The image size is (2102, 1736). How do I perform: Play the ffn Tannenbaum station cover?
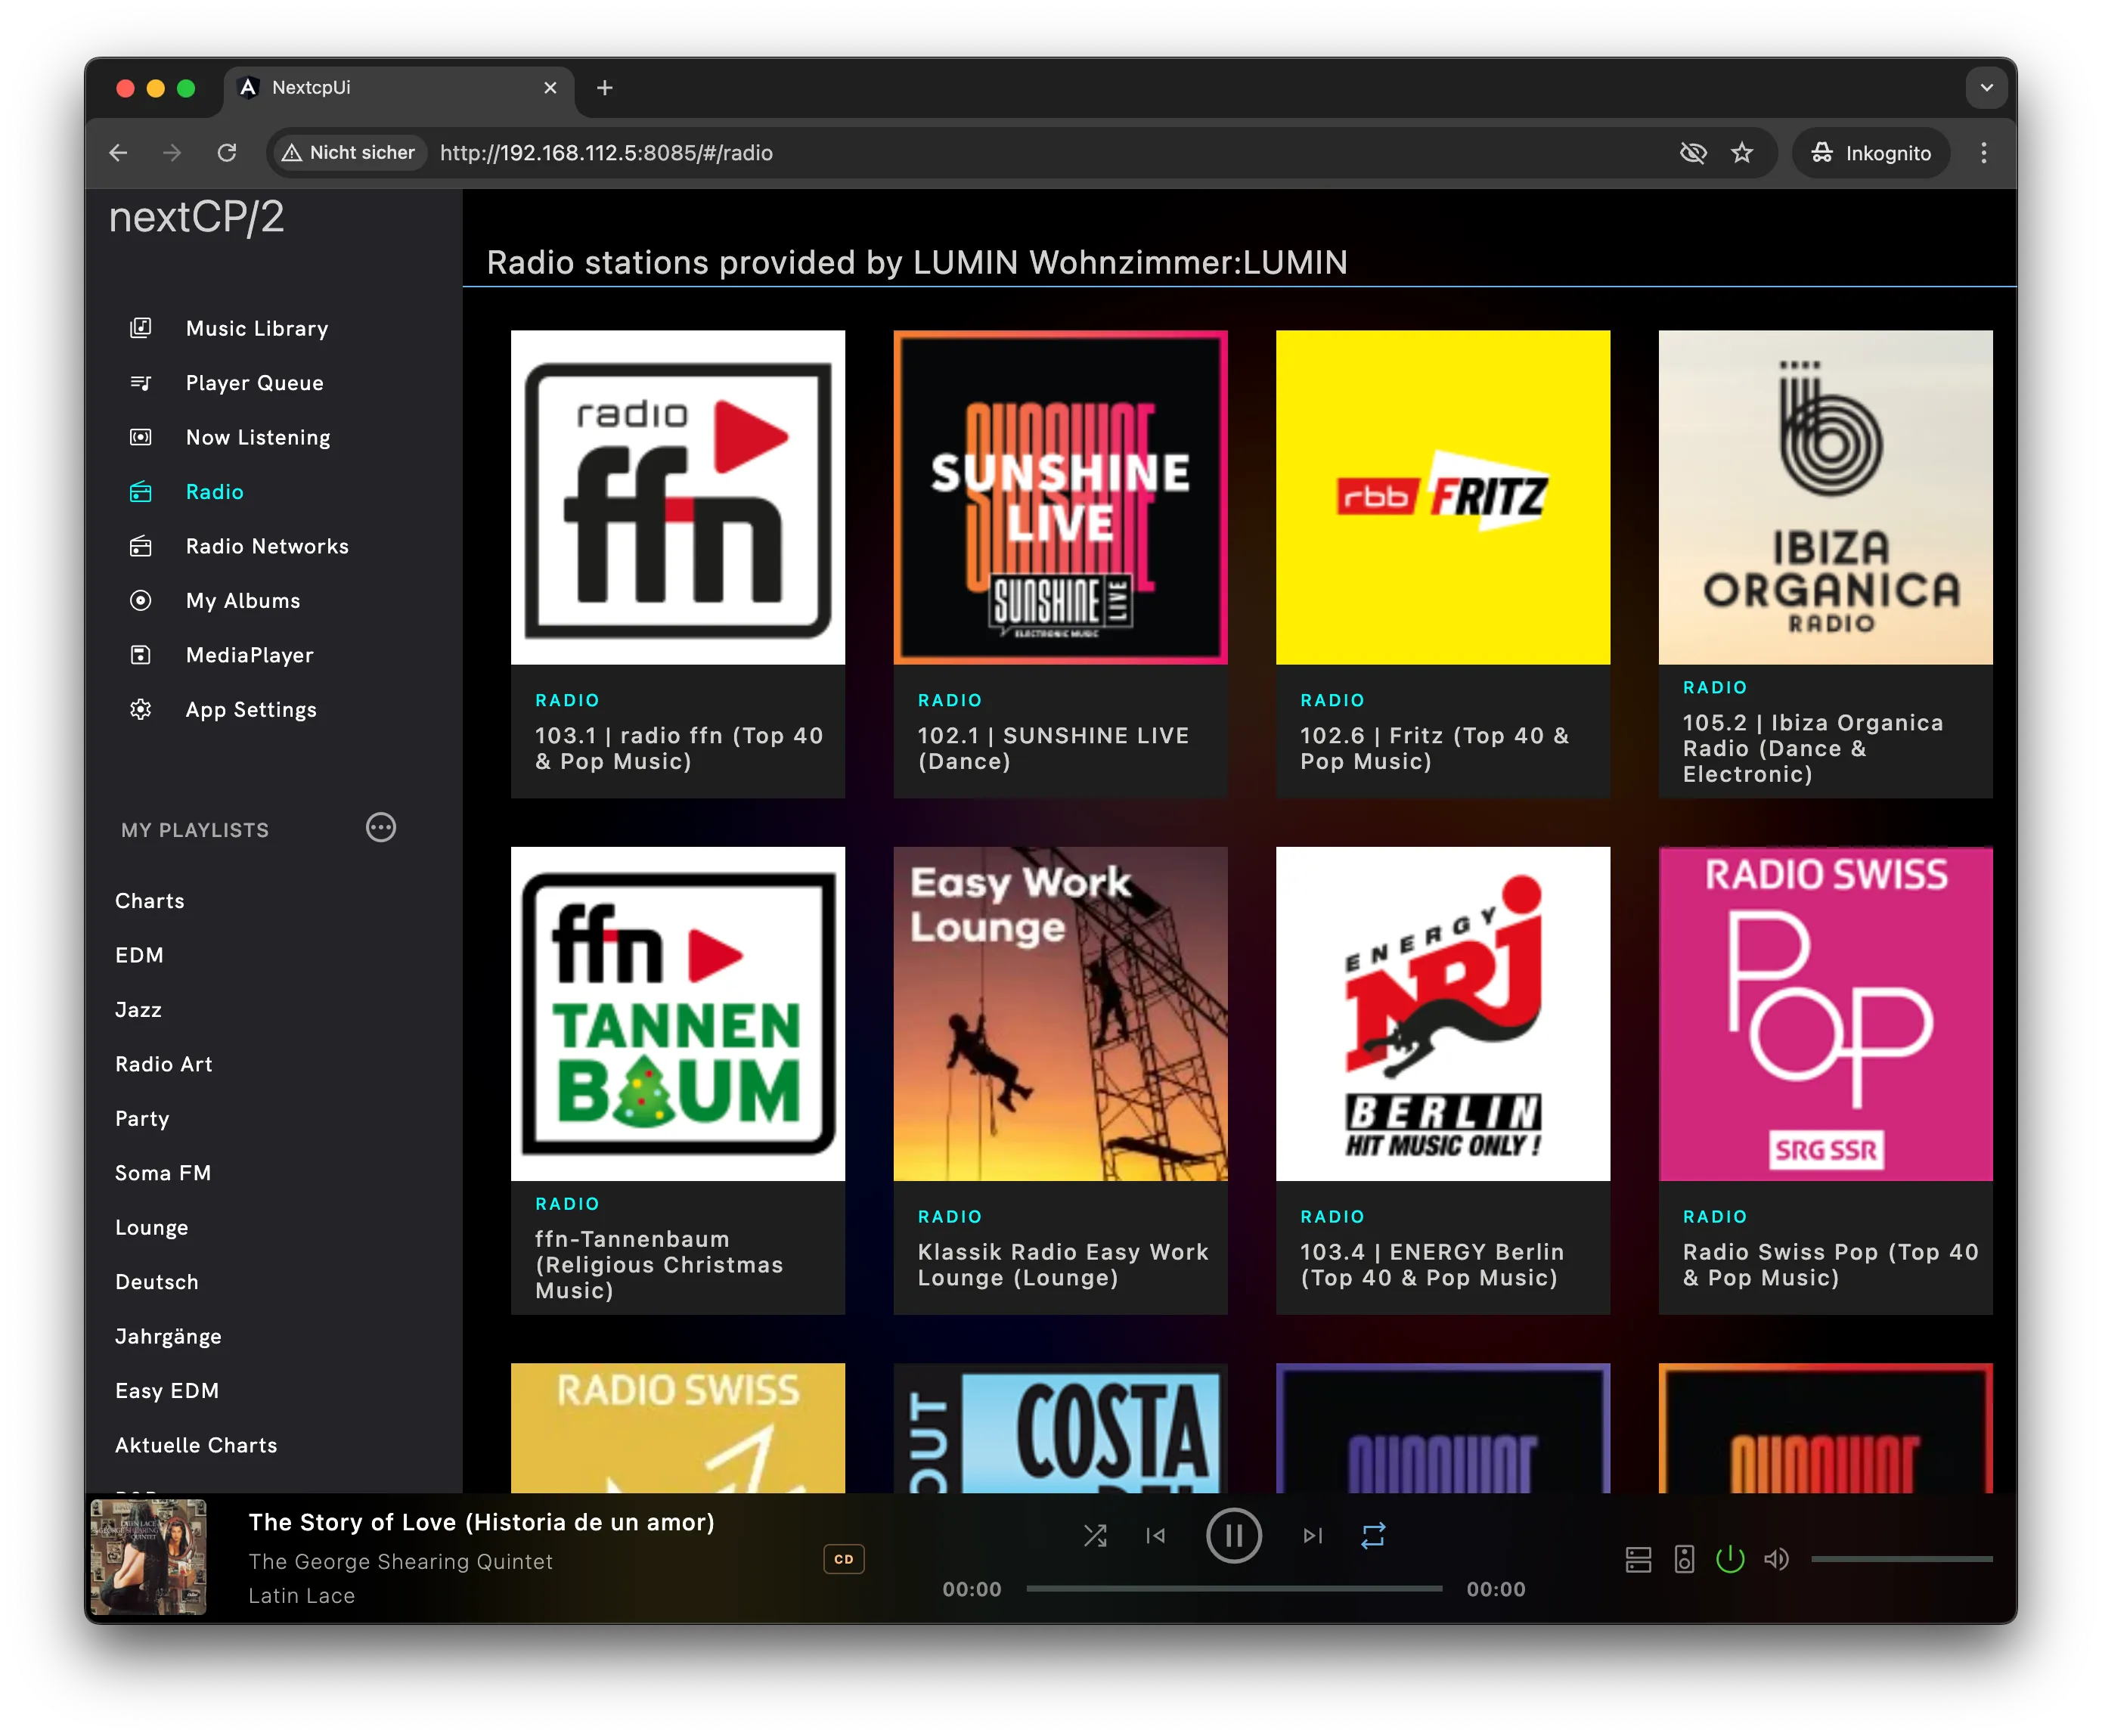(x=678, y=1014)
